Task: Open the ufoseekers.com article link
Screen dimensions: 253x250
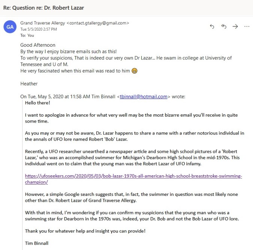Action: (x=133, y=176)
